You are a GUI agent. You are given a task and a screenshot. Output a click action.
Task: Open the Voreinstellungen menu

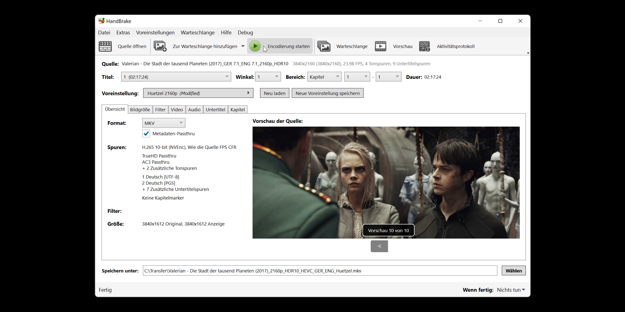(x=155, y=32)
